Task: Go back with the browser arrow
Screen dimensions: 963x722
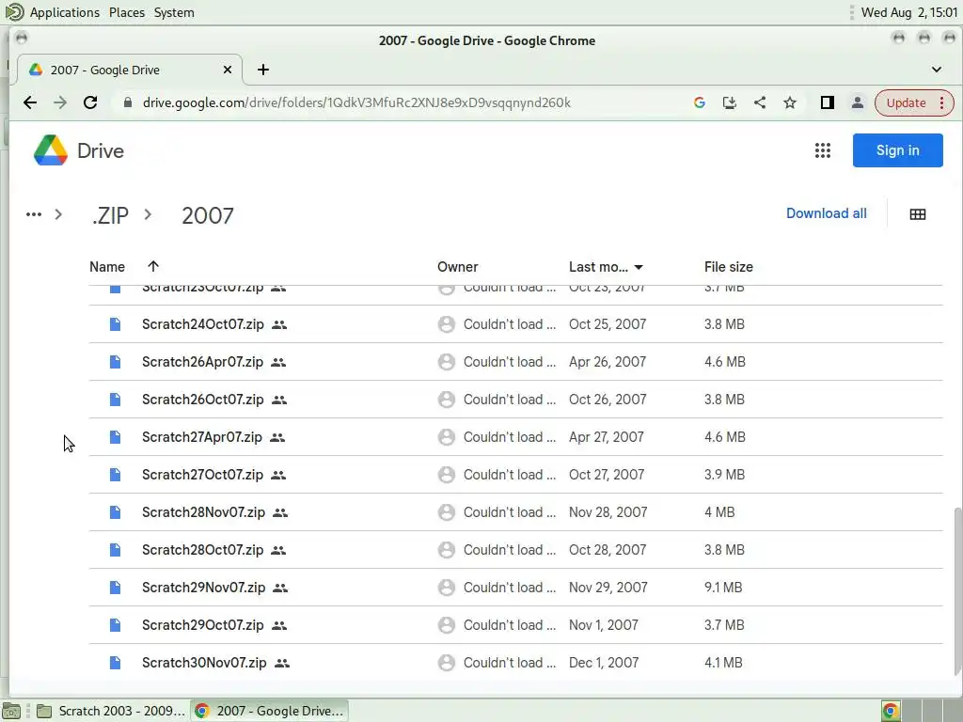Action: (x=30, y=102)
